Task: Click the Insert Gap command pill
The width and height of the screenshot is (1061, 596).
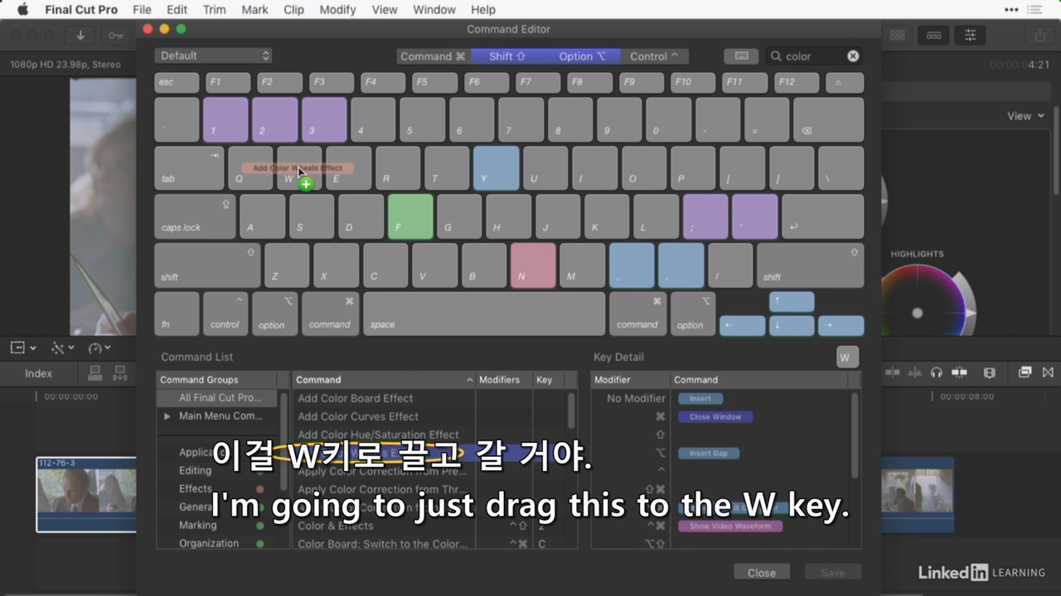Action: tap(709, 453)
